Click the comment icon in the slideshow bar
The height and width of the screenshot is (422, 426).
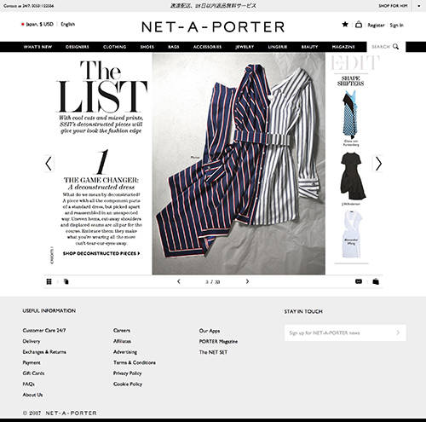[x=359, y=281]
